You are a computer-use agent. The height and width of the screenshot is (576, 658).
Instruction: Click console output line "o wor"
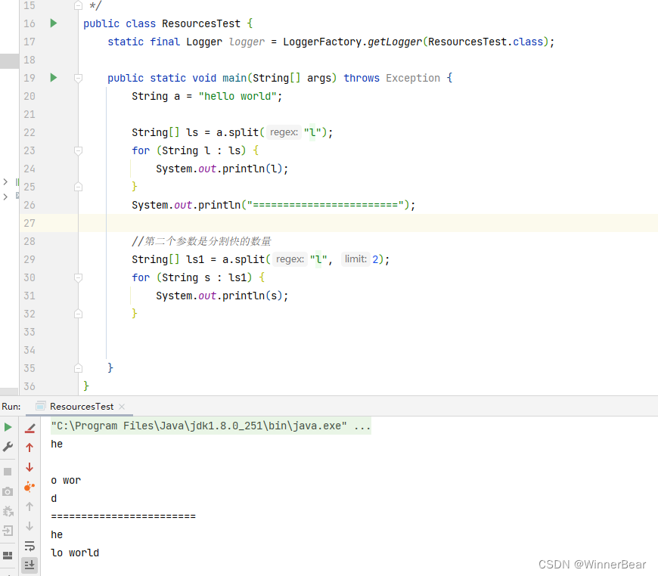coord(66,480)
